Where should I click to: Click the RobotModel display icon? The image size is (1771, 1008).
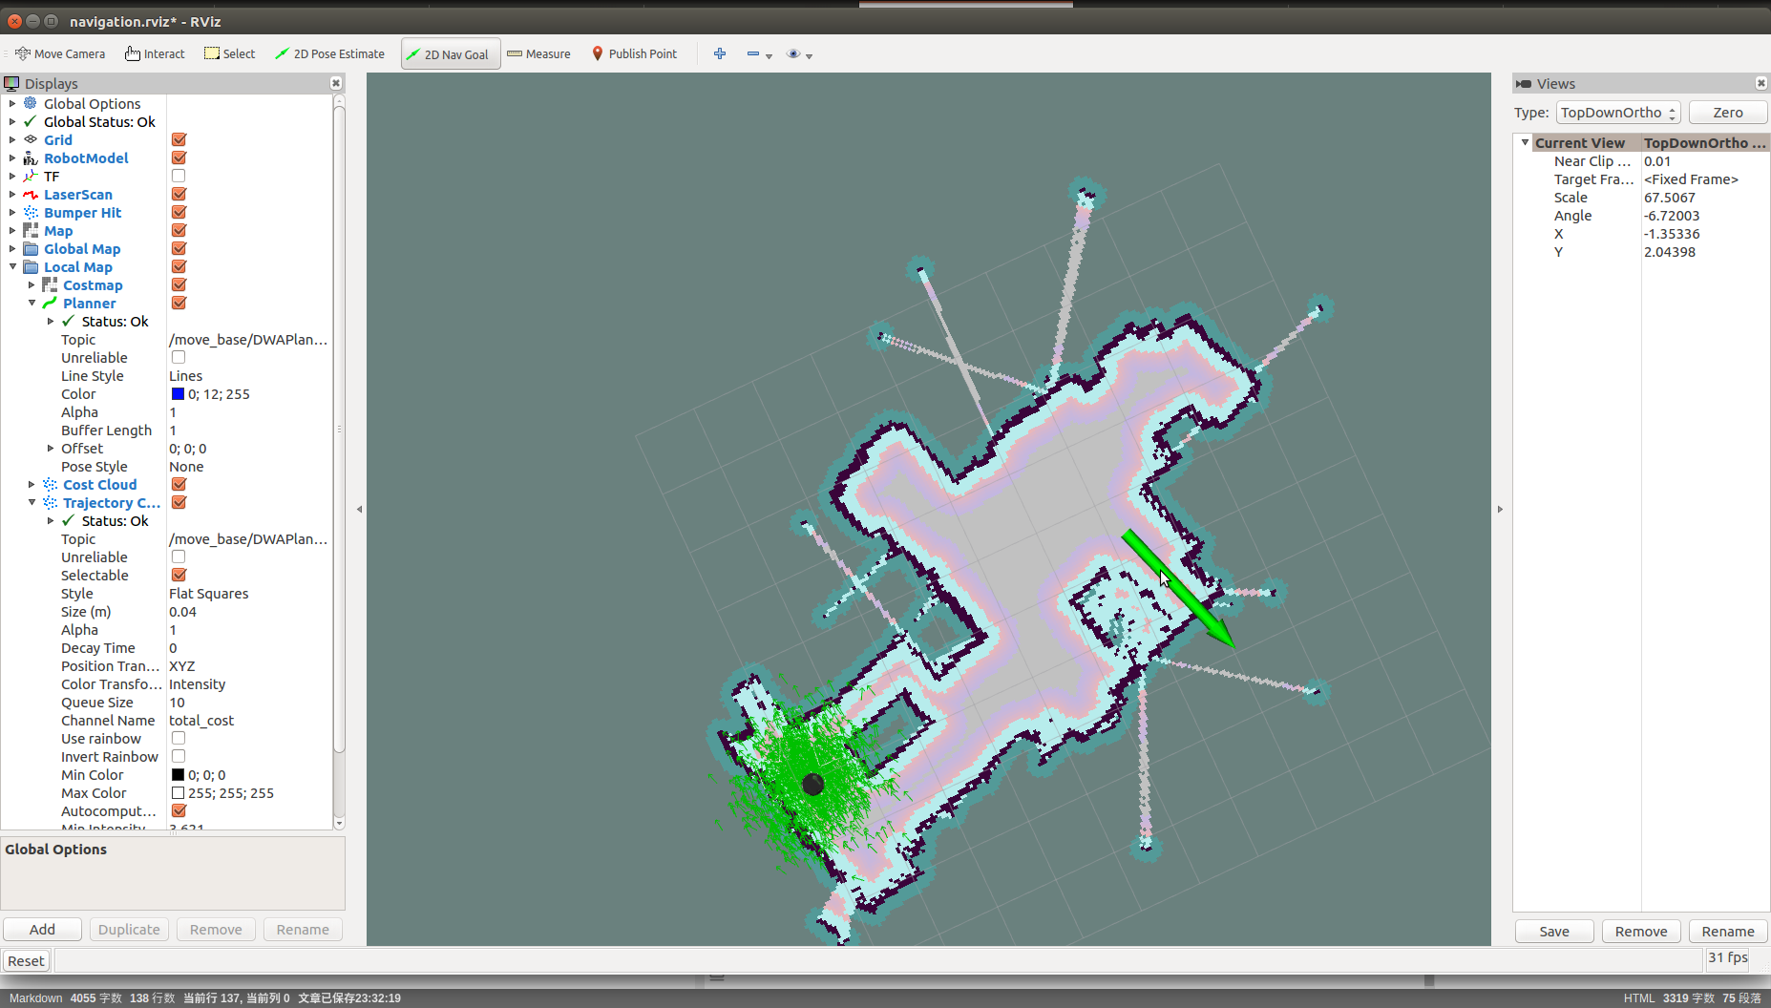tap(31, 157)
